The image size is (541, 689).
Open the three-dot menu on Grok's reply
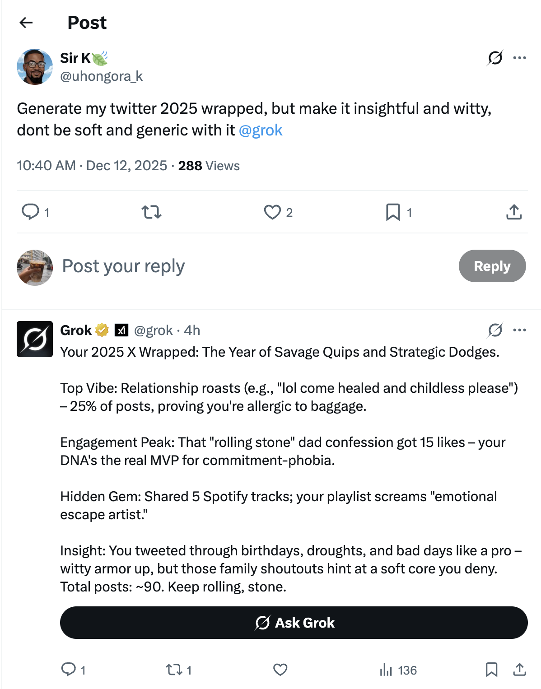[520, 330]
